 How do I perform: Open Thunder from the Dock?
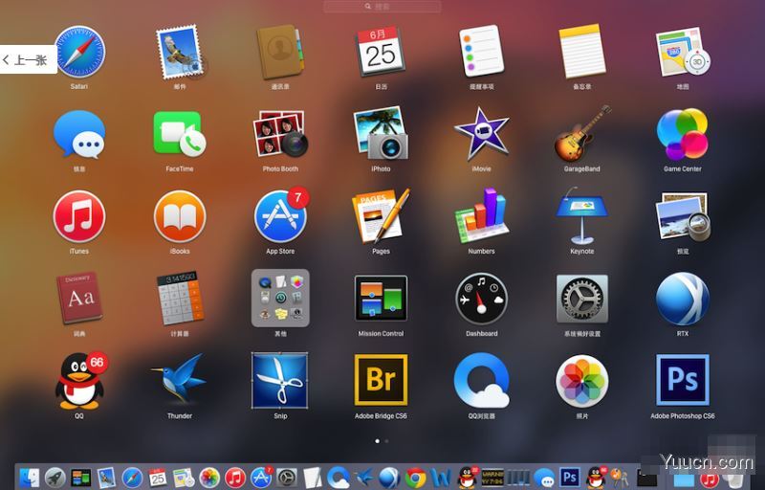[364, 478]
